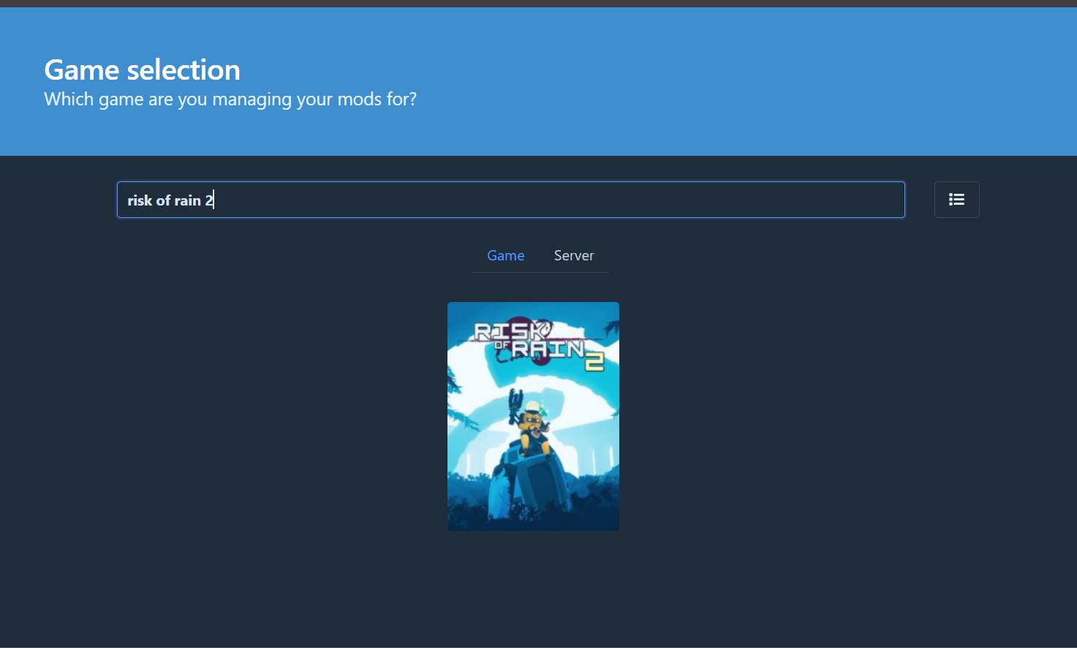Image resolution: width=1077 pixels, height=648 pixels.
Task: Switch to the Server tab
Action: (574, 255)
